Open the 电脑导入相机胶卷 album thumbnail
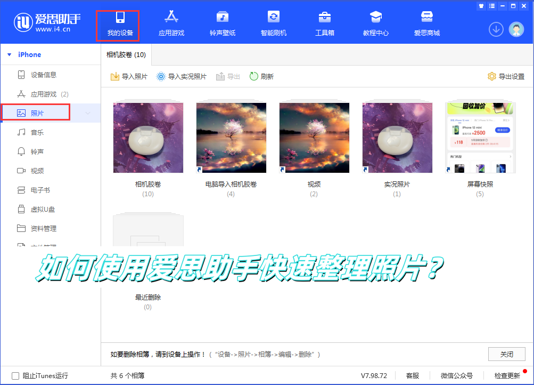The image size is (534, 385). coord(231,138)
